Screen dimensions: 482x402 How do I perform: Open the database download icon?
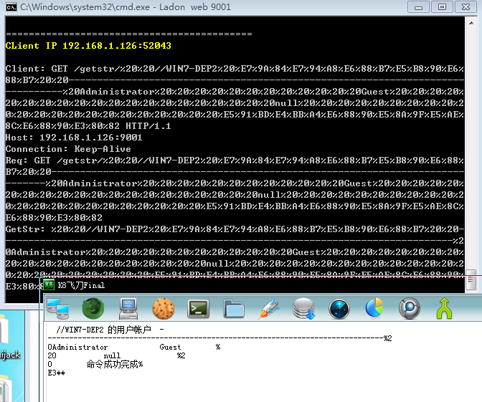tap(304, 308)
